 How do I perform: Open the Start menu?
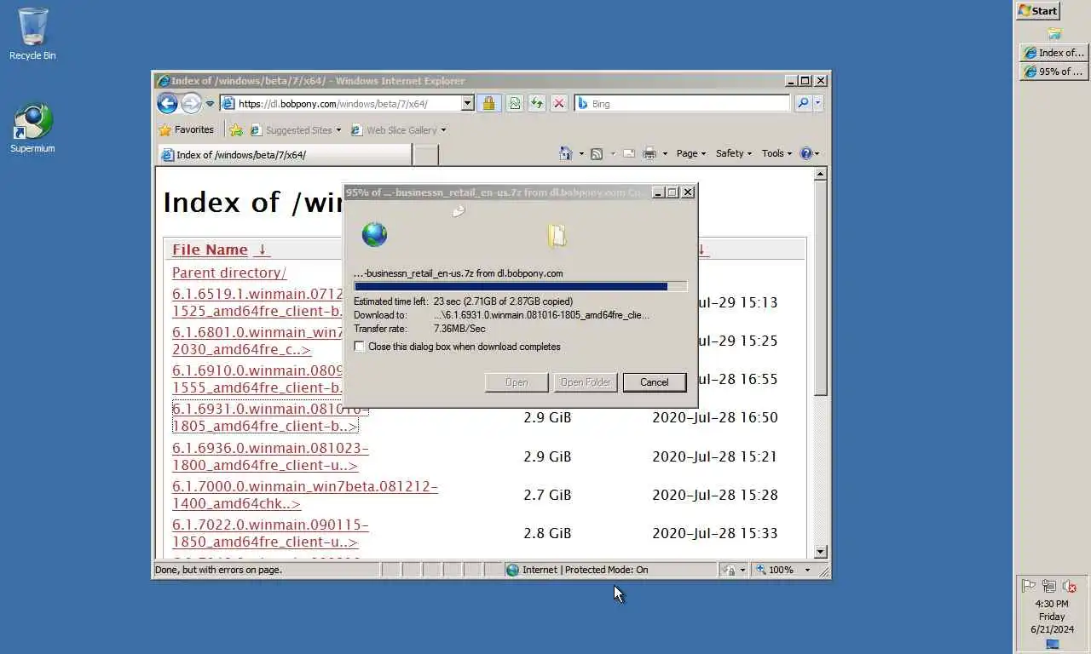pos(1037,11)
